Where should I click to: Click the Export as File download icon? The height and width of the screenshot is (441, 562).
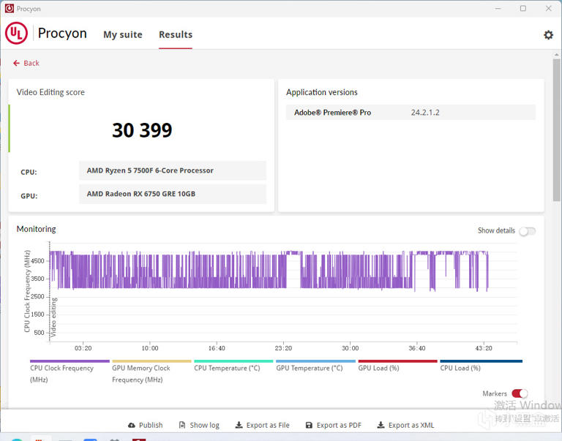[239, 425]
